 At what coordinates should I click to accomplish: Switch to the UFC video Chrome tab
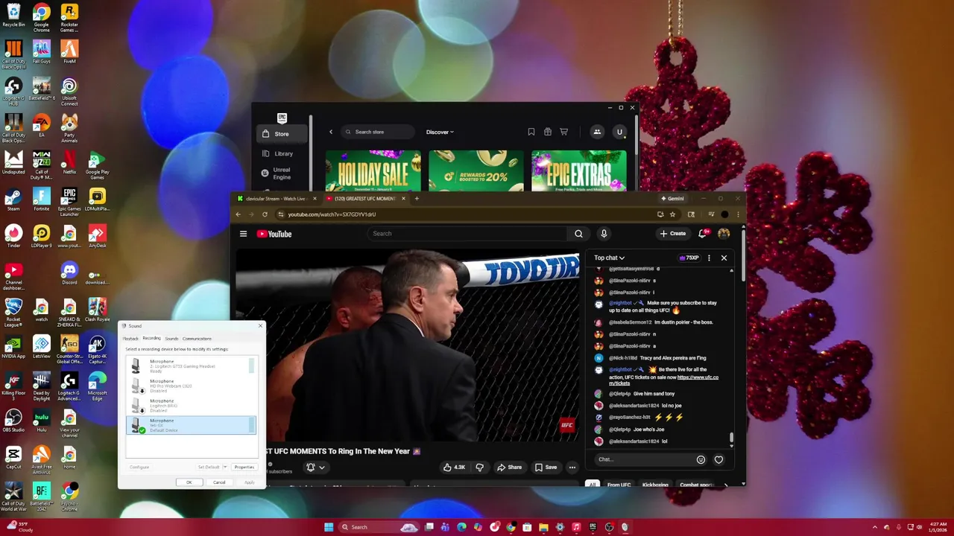[x=365, y=199]
